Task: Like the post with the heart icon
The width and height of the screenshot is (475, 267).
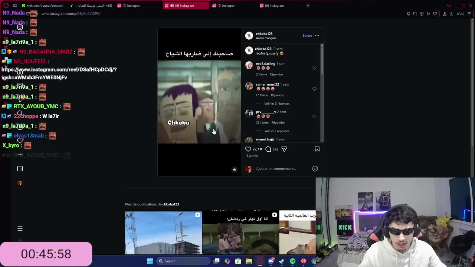Action: click(248, 149)
